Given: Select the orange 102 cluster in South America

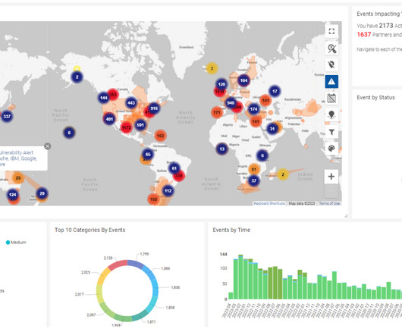Looking at the screenshot, I should 153,199.
